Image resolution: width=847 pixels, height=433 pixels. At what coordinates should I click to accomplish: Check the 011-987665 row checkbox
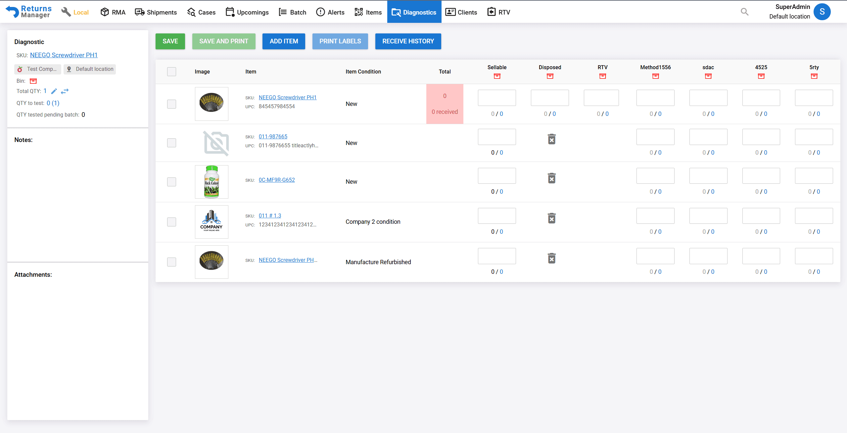(x=171, y=143)
